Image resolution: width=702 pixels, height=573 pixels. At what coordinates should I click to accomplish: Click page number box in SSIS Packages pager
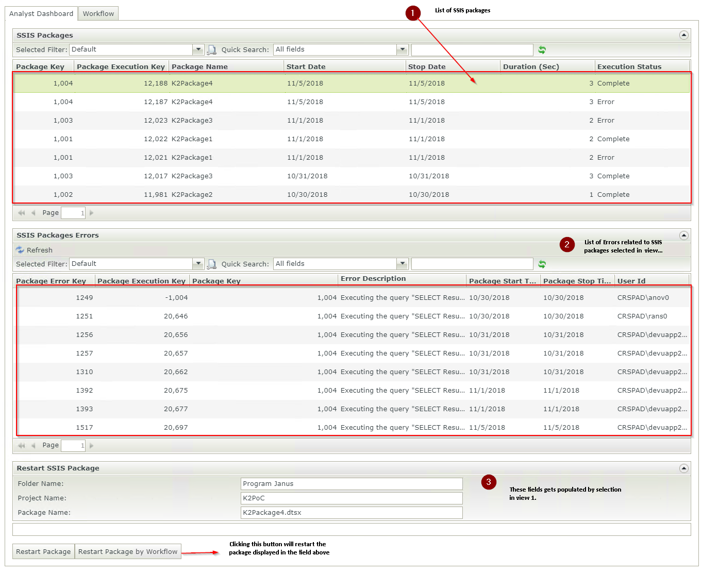coord(73,213)
